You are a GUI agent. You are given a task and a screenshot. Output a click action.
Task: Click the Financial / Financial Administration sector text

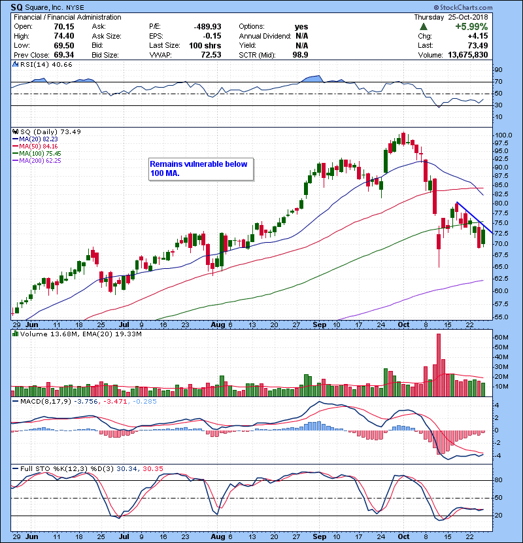click(67, 17)
